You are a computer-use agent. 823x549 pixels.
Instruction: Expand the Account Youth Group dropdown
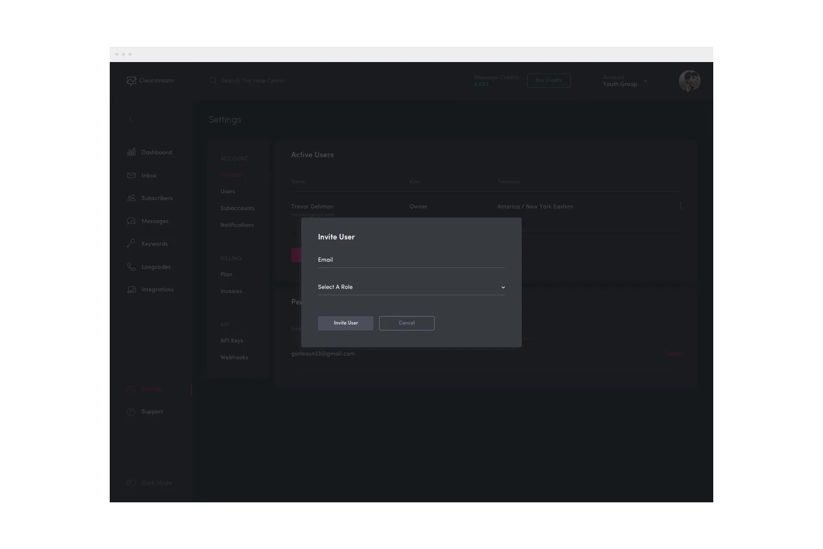coord(625,81)
